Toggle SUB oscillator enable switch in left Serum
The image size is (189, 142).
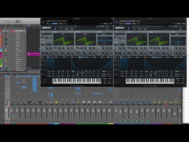[42, 32]
